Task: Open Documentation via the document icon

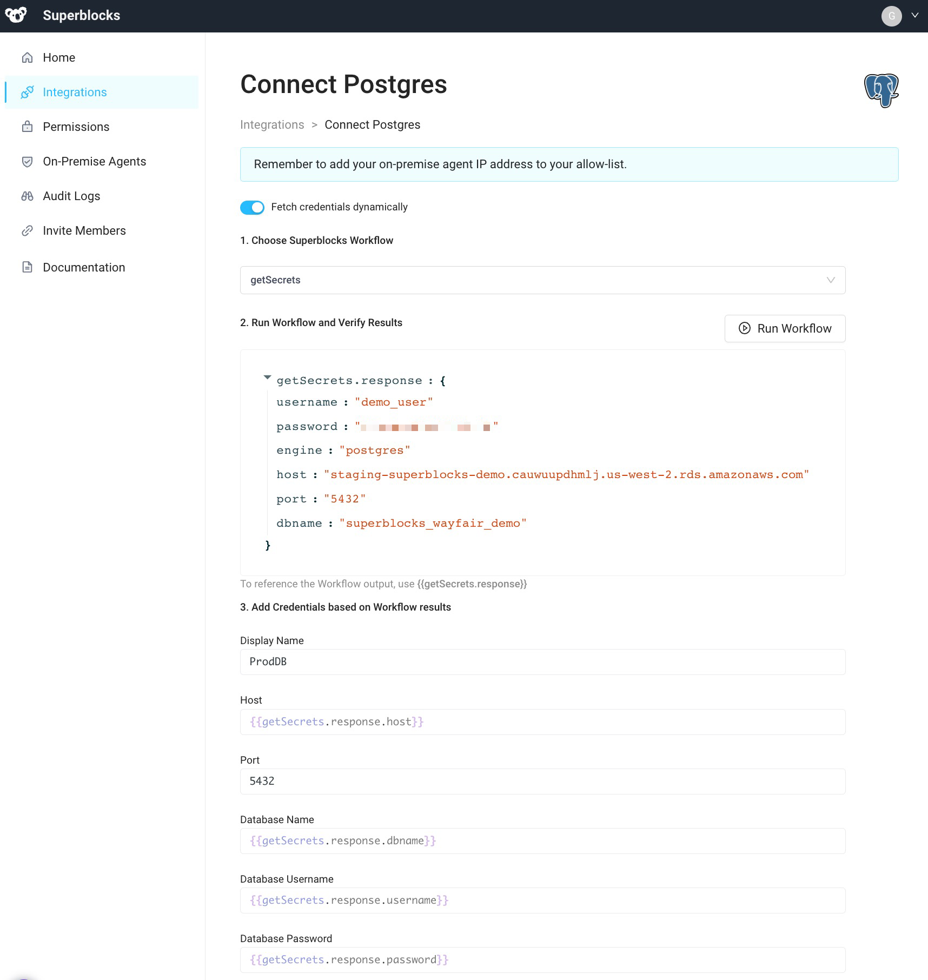Action: coord(28,267)
